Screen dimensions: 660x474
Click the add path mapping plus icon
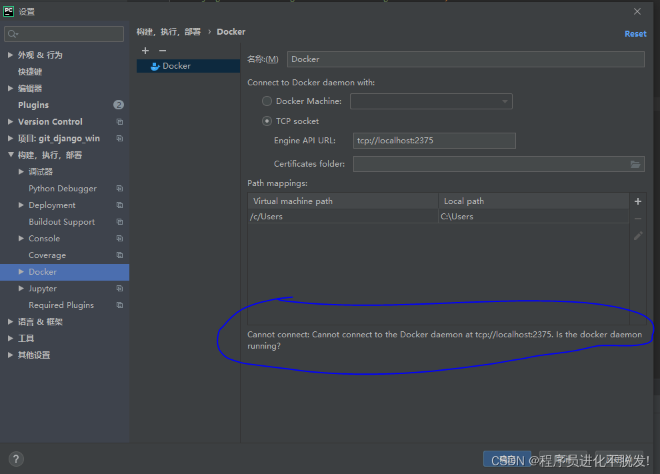coord(637,201)
